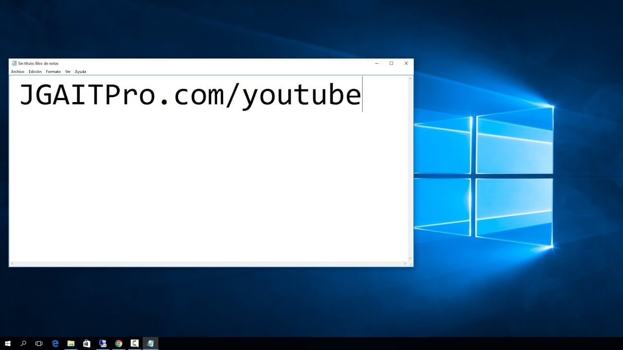
Task: Click the Notepad title bar icon
Action: click(x=14, y=63)
